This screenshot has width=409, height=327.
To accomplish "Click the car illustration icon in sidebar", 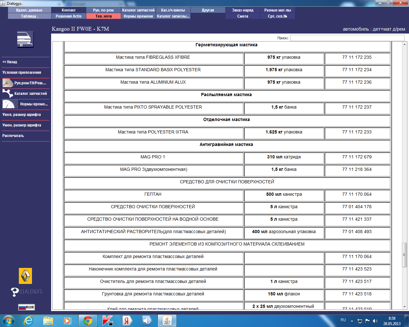I will [x=25, y=40].
